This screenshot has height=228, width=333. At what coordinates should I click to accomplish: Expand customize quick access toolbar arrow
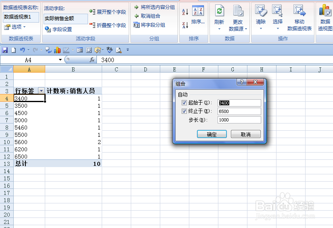pos(128,50)
